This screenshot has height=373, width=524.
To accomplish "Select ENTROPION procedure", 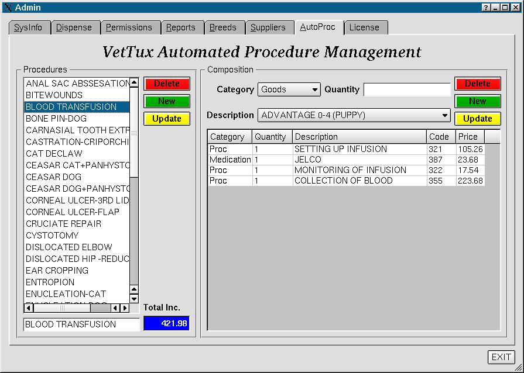I will pyautogui.click(x=77, y=282).
